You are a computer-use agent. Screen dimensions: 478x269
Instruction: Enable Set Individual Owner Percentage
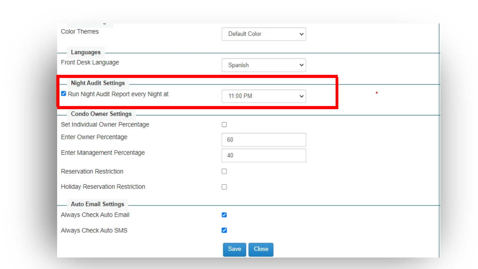pos(224,124)
